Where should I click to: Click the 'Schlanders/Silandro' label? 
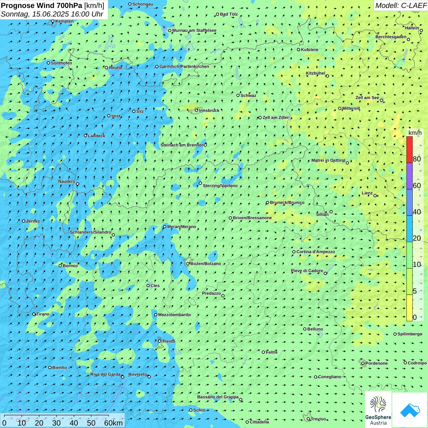click(x=90, y=232)
